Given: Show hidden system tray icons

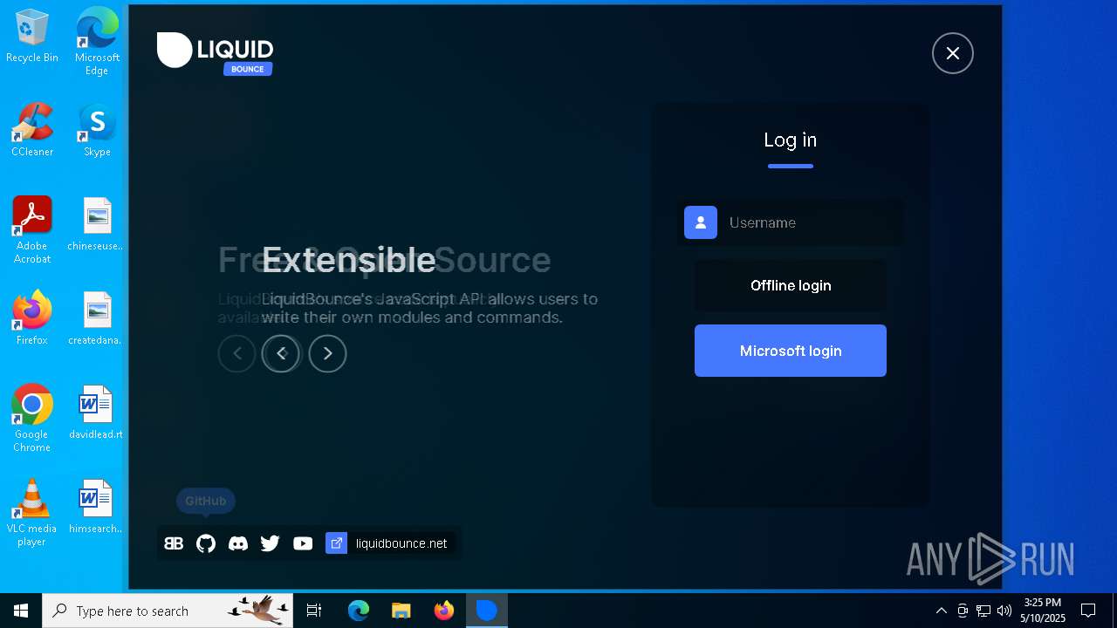Looking at the screenshot, I should (941, 611).
